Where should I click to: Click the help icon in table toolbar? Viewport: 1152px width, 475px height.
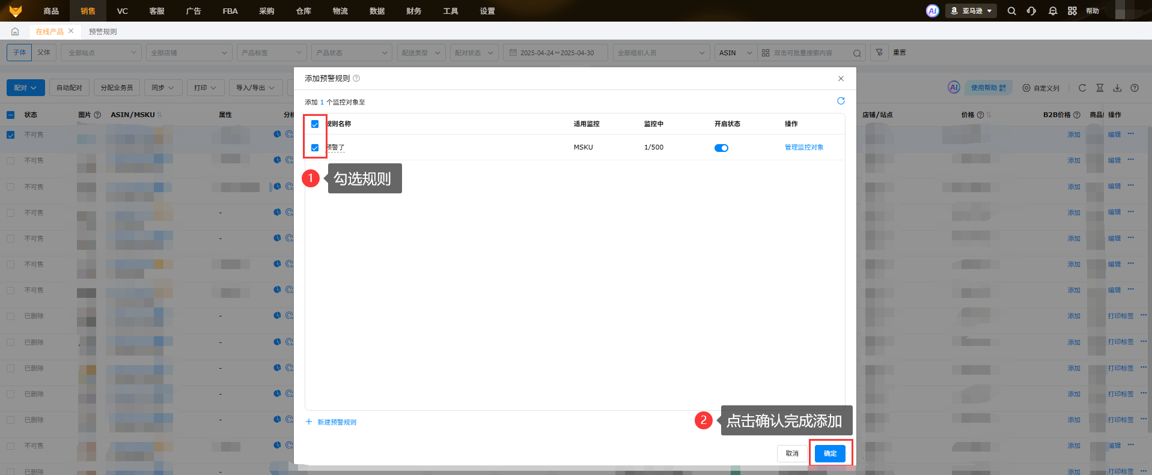[1135, 88]
